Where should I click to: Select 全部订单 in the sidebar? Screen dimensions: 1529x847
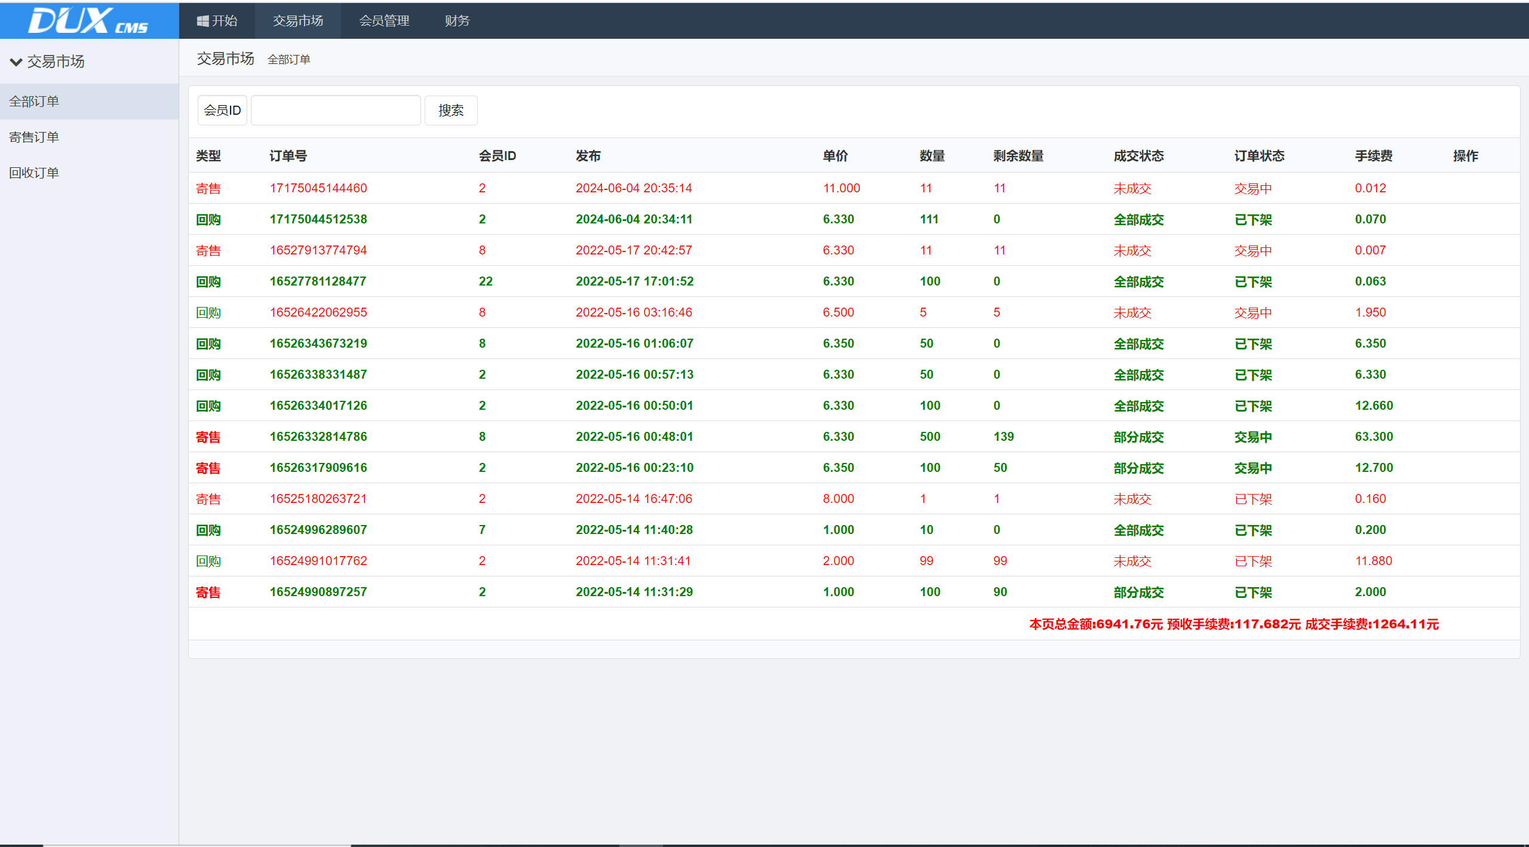(34, 102)
